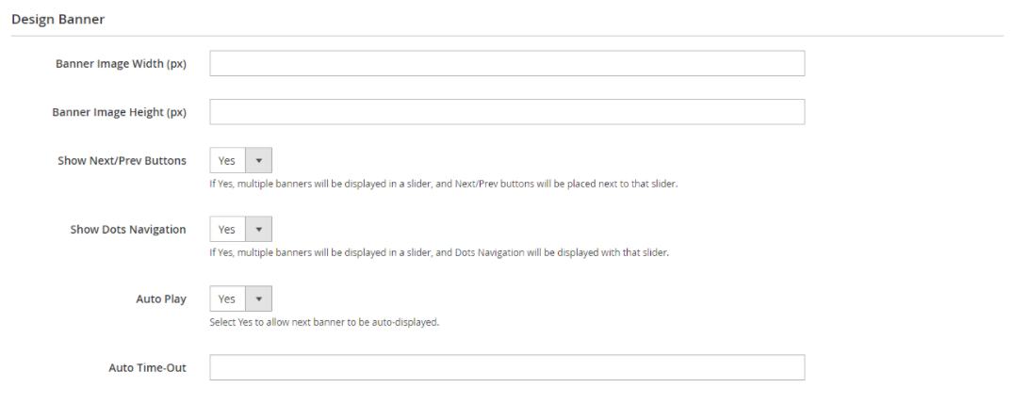Click the "Banner Image Height (px)" label
Screen dimensions: 1013x403
coord(119,112)
